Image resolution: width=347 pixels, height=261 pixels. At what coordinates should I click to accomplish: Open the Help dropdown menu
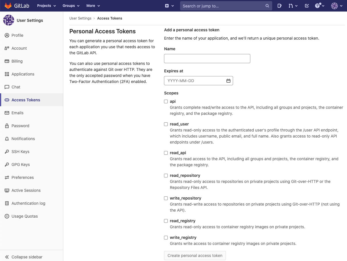click(320, 6)
